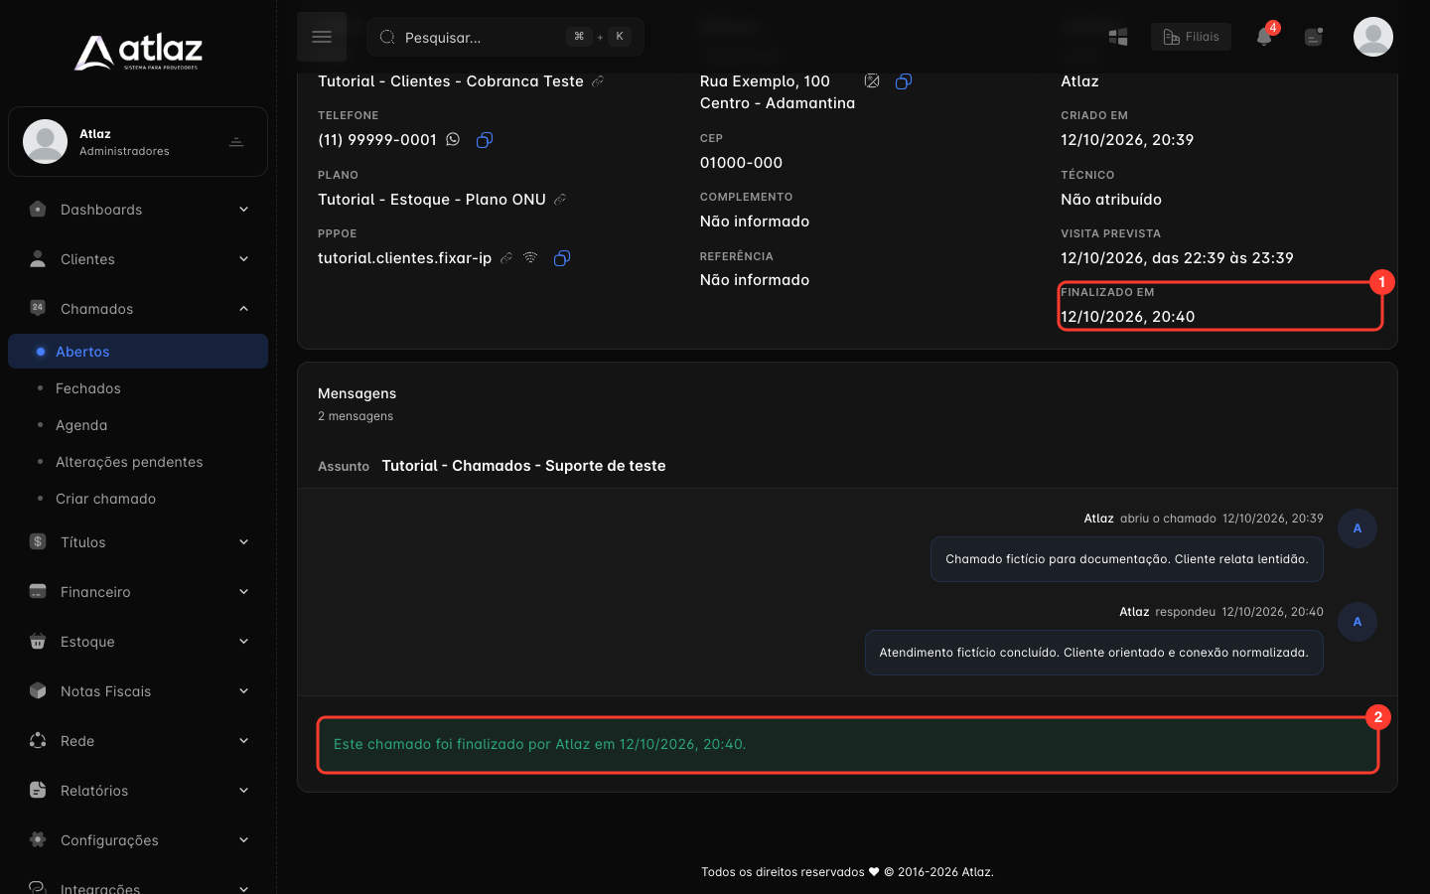This screenshot has height=894, width=1430.
Task: Select the plan name Tutorial - Estoque - Plano ONU
Action: pos(432,200)
